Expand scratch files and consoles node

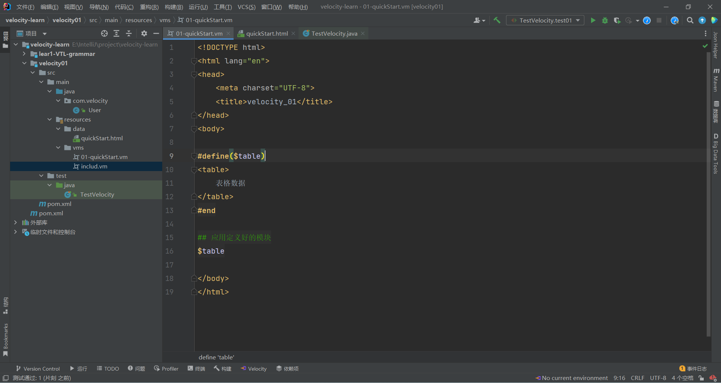[15, 232]
